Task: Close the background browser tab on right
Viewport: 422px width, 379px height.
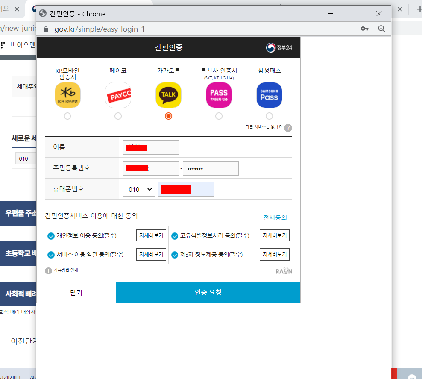Action: (x=400, y=9)
